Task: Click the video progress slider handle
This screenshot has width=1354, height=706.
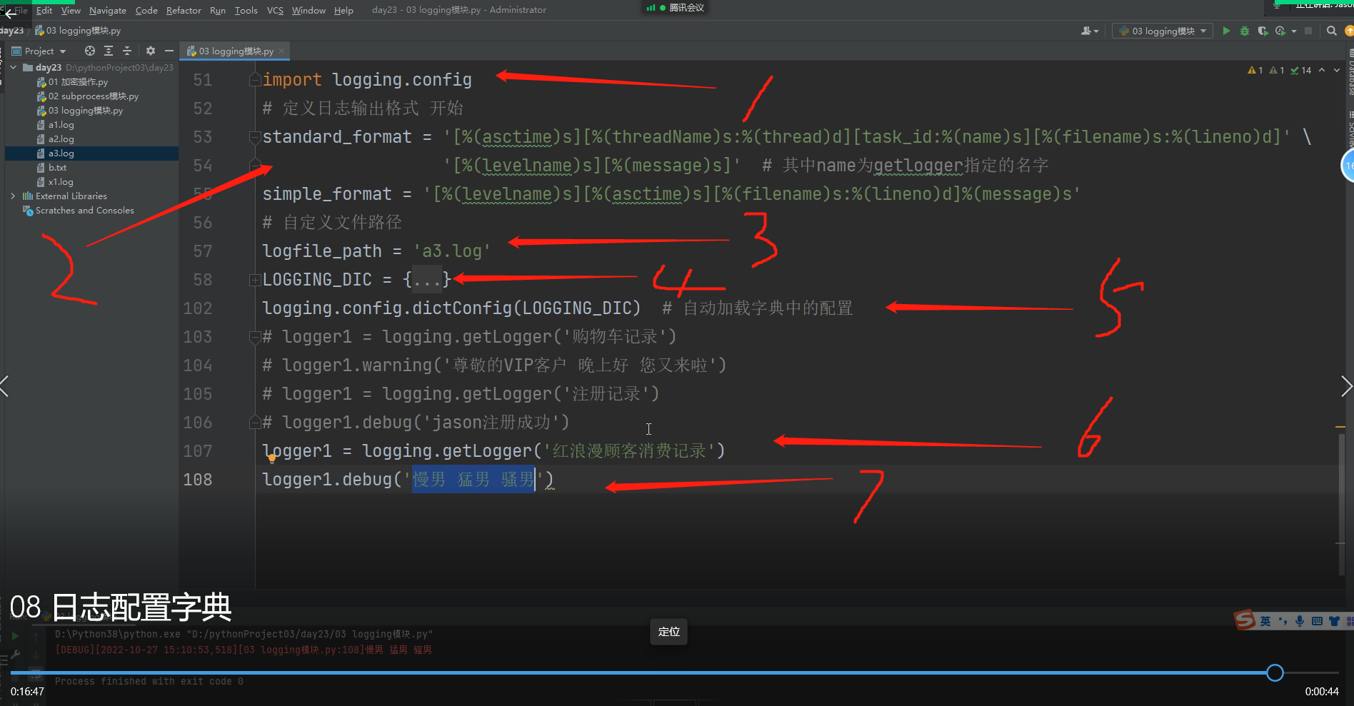Action: pos(1275,672)
